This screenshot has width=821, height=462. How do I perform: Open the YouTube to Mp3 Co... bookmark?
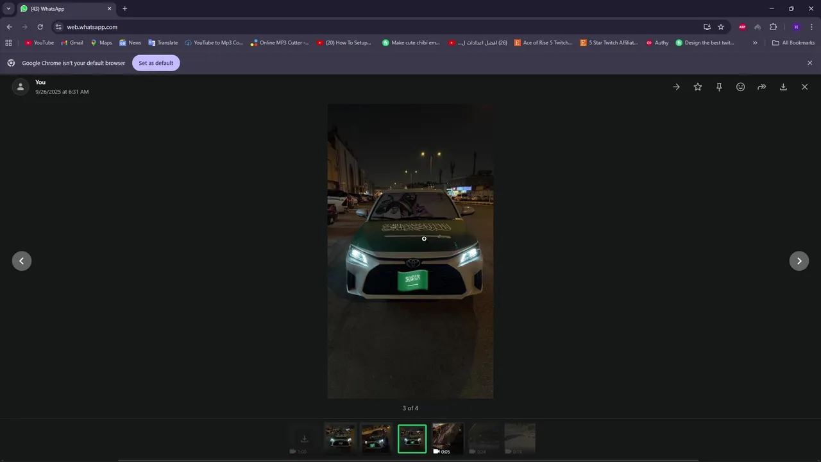[214, 43]
